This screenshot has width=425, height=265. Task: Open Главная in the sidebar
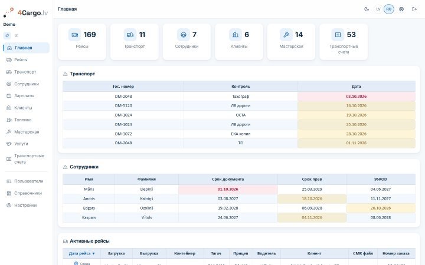[x=27, y=48]
